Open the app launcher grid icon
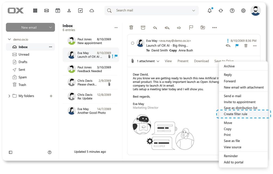This screenshot has width=273, height=174. [x=35, y=11]
